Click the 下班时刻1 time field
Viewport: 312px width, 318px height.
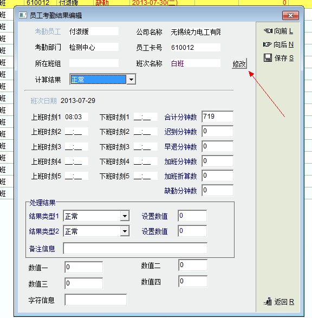point(146,117)
